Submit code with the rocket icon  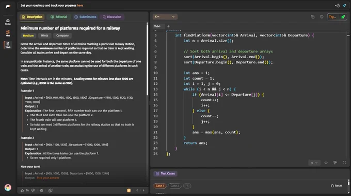(343, 17)
